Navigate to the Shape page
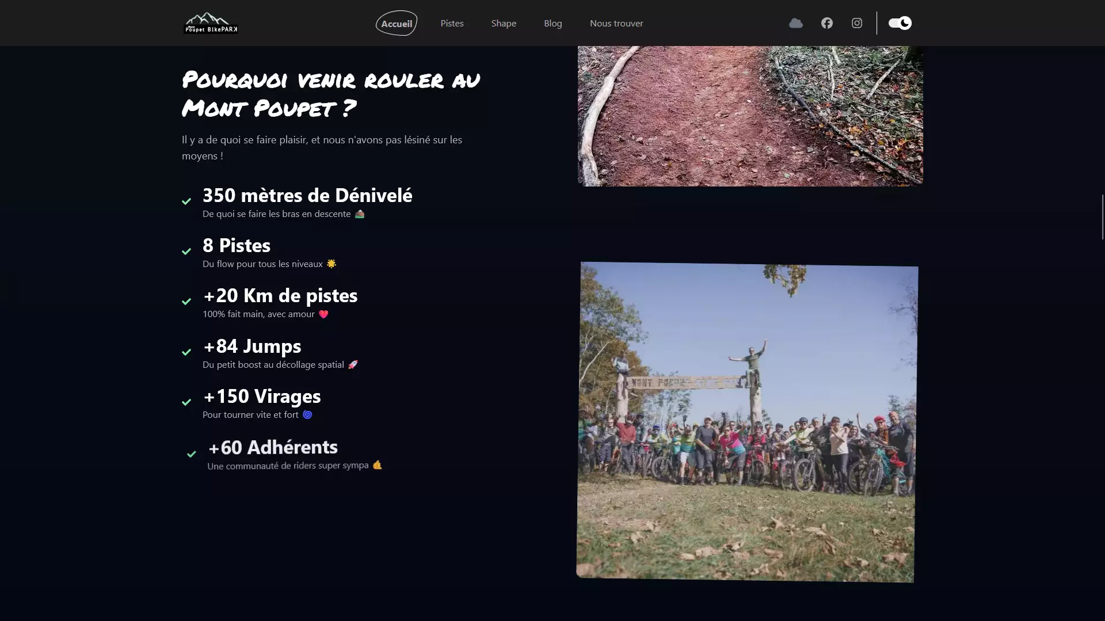This screenshot has width=1105, height=621. click(x=504, y=24)
